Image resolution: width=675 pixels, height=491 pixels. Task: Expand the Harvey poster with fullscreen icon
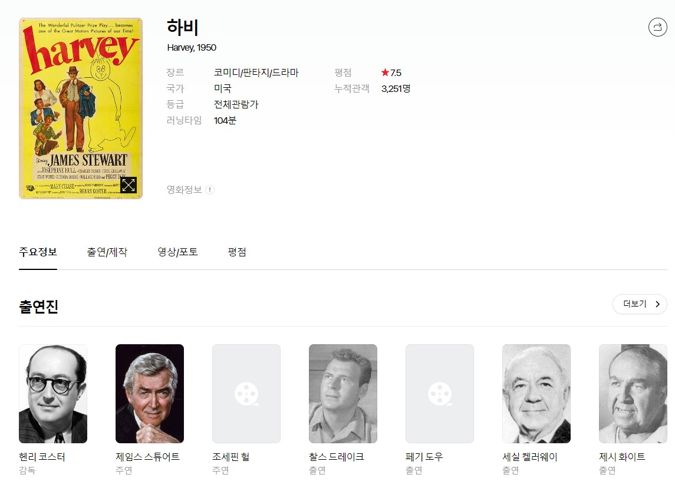(x=129, y=185)
